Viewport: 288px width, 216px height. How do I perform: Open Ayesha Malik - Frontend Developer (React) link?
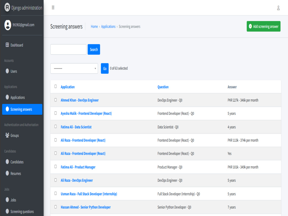(86, 113)
